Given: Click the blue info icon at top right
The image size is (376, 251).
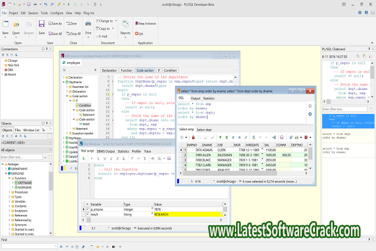Looking at the screenshot, I should click(x=366, y=13).
